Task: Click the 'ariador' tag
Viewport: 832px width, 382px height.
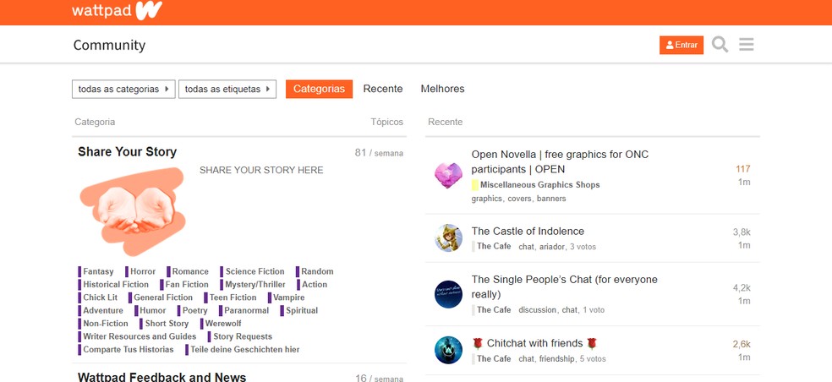Action: 552,247
